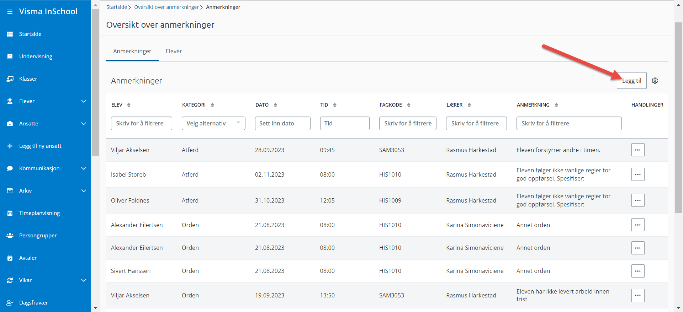Click the LÆRER filter input field
Viewport: 683px width, 312px height.
pos(476,123)
